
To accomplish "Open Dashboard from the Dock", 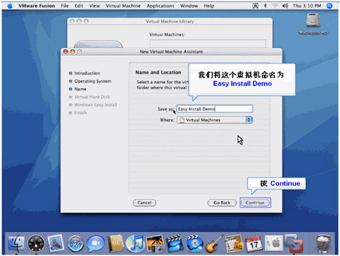I will tap(36, 243).
